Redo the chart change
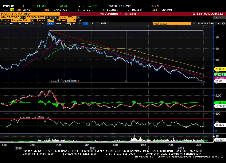Screen dimensions: 226x163 (222, 17)
